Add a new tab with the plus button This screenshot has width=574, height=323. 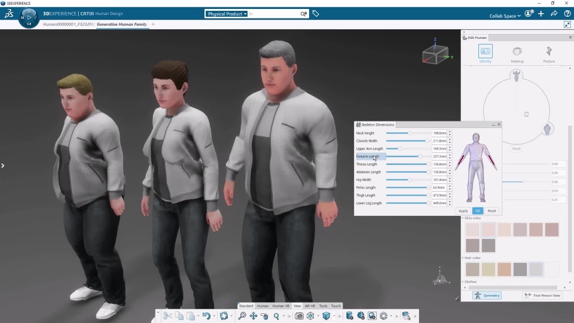pos(153,24)
